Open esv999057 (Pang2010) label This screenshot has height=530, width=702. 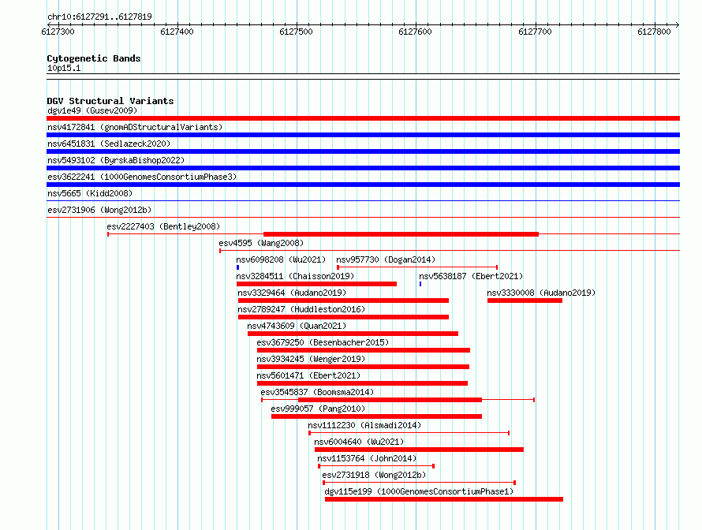pos(318,409)
